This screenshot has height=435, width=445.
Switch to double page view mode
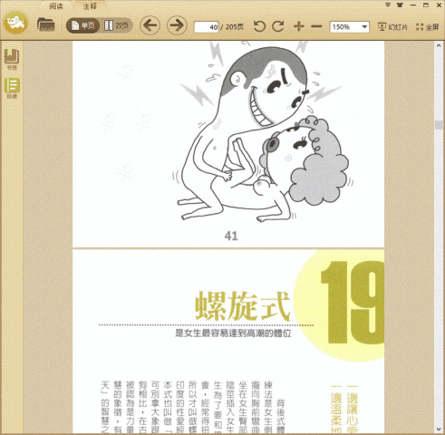tap(117, 25)
